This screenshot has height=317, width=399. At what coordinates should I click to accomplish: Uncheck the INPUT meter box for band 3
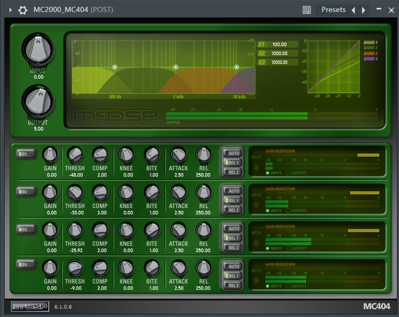tap(268, 248)
